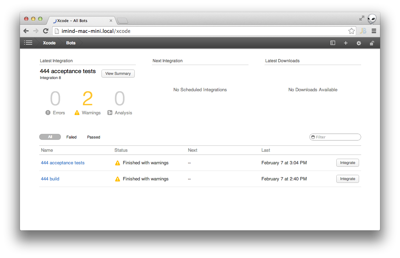Image resolution: width=400 pixels, height=258 pixels.
Task: Toggle the sidebar panel icon in toolbar
Action: (x=333, y=43)
